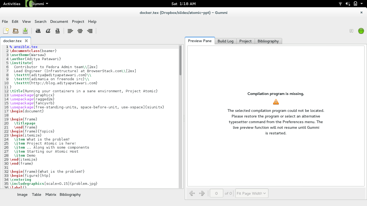367x206 pixels.
Task: Click the battery status icon in top bar
Action: pyautogui.click(x=355, y=4)
